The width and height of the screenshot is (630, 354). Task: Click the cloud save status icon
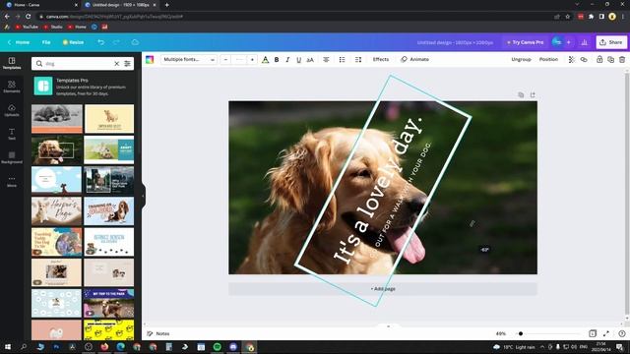135,42
